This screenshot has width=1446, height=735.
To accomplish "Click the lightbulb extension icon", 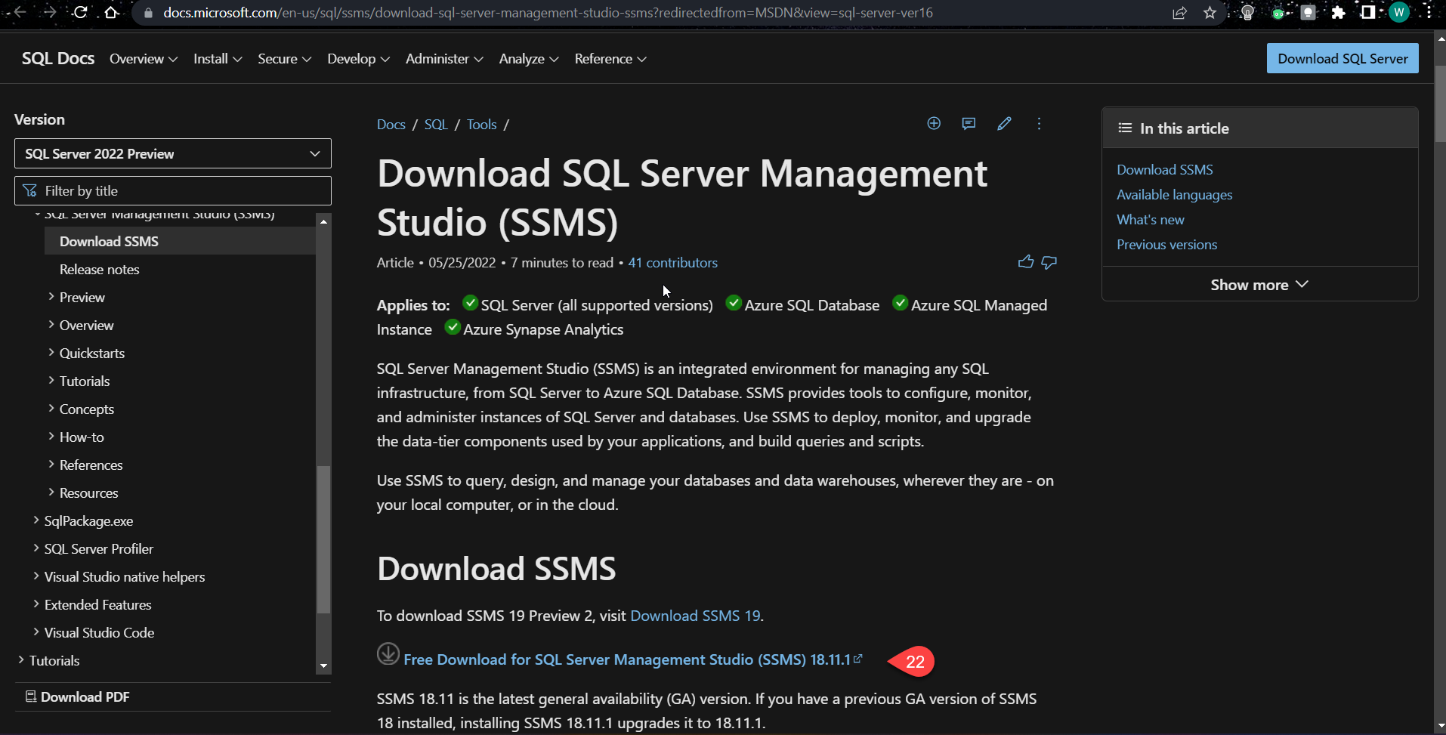I will point(1247,13).
